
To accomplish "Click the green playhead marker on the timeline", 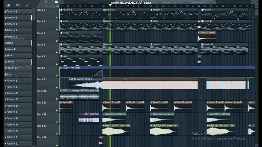I will tap(110, 5).
